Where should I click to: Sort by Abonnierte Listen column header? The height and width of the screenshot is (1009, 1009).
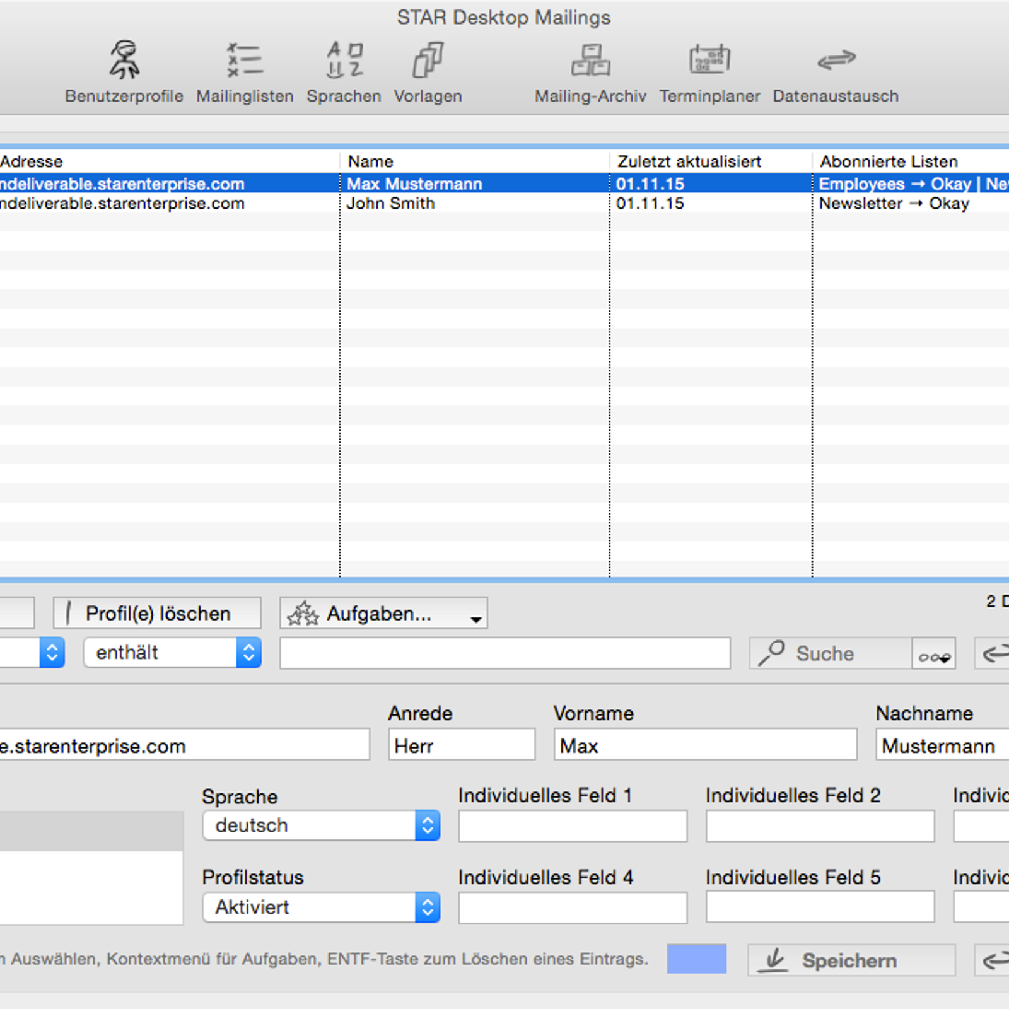[x=911, y=161]
